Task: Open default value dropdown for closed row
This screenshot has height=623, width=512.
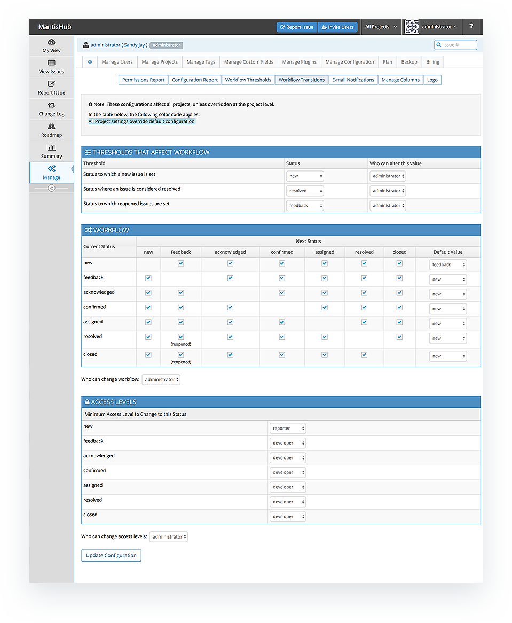Action: click(x=448, y=356)
